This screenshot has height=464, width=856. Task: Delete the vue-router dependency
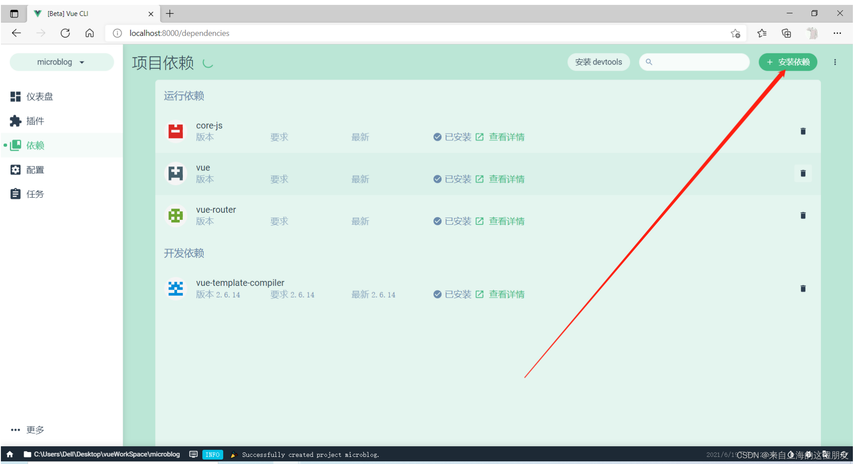pos(803,215)
